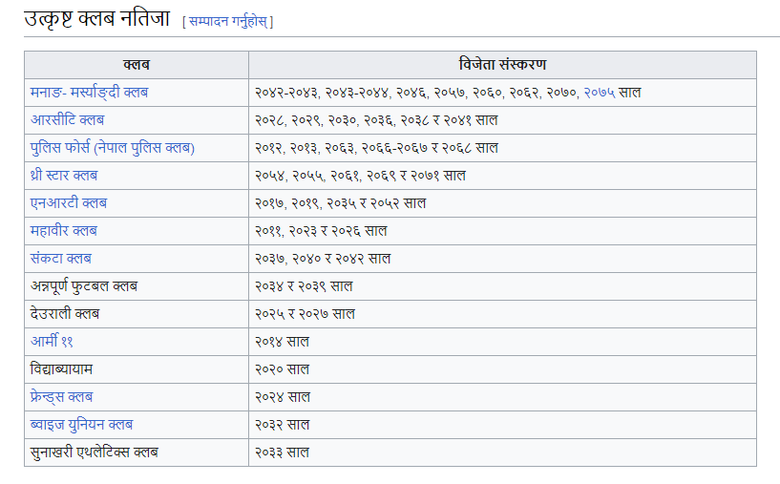
Task: Open the फ्रेन्ड्स क्लब link
Action: [x=61, y=397]
